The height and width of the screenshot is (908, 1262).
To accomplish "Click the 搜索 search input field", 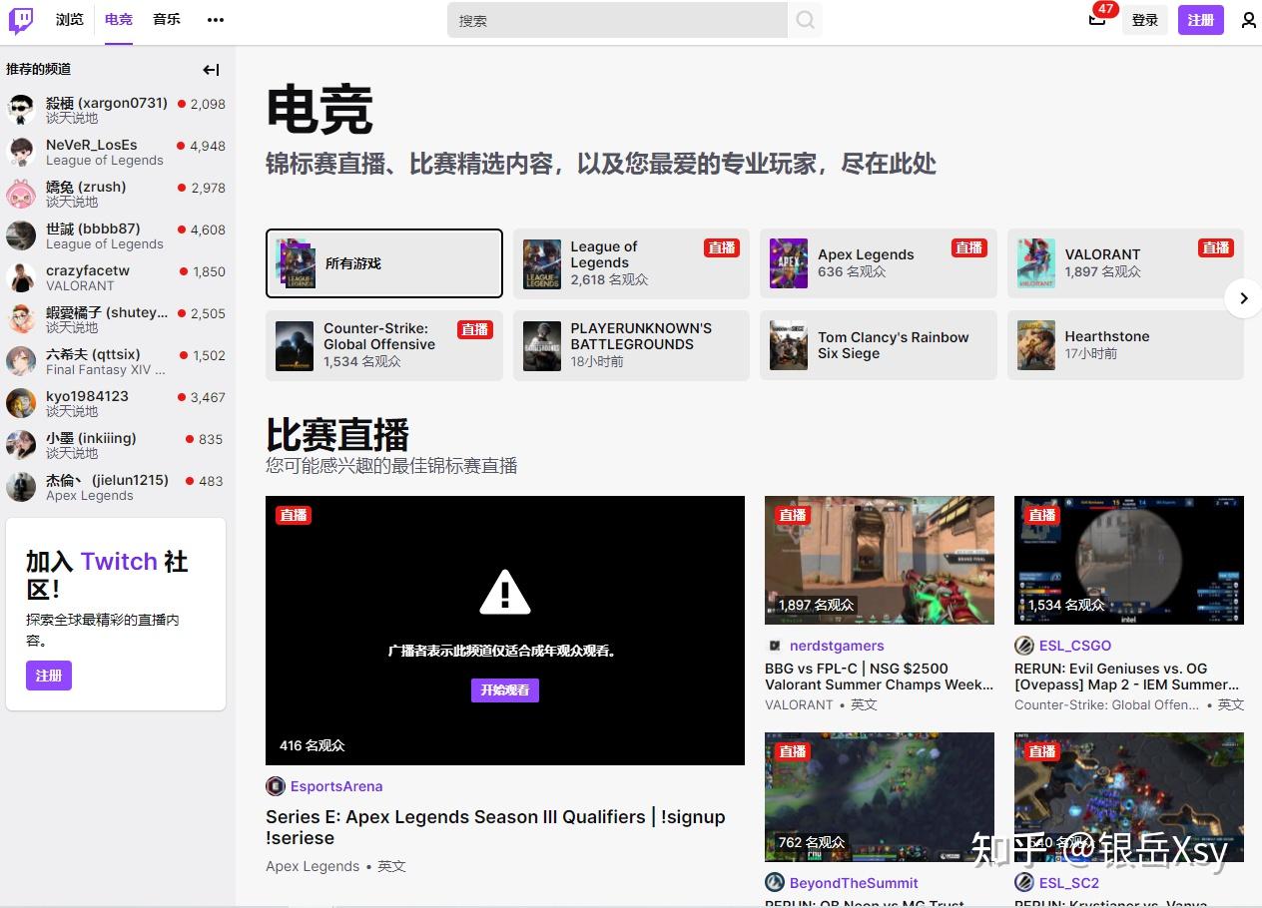I will (617, 20).
